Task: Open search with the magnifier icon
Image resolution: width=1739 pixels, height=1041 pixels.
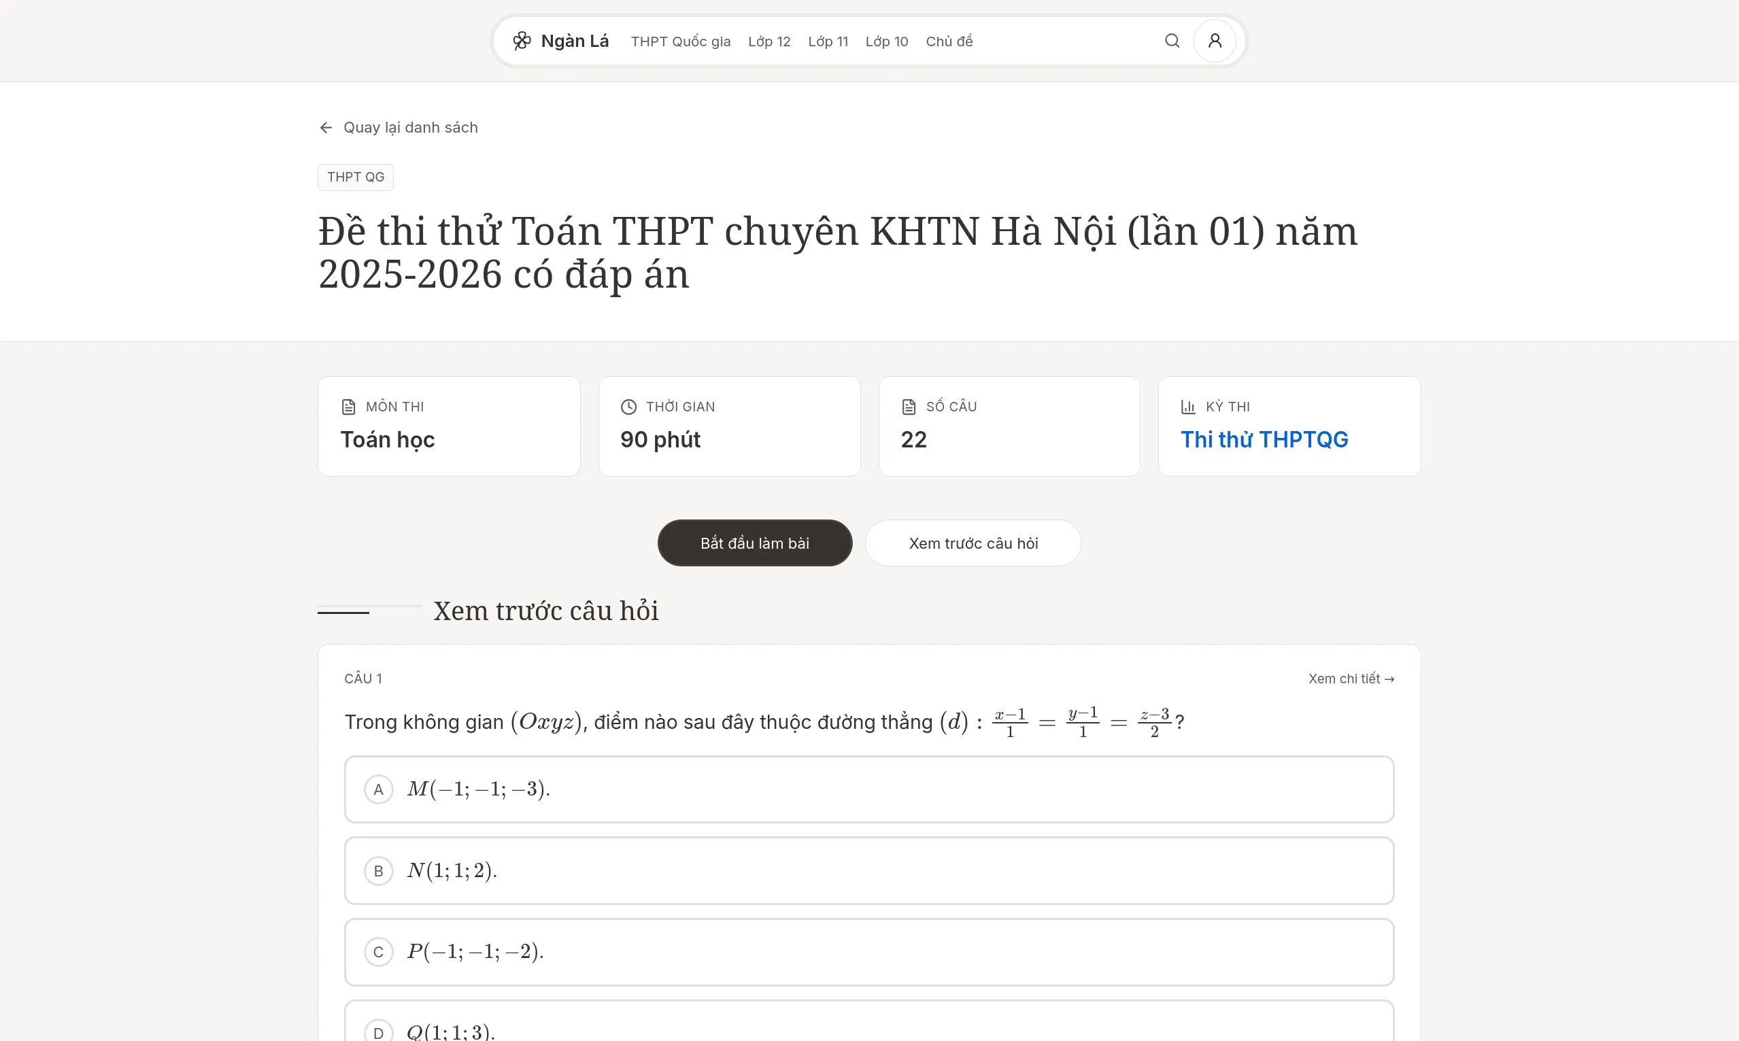Action: click(1172, 41)
